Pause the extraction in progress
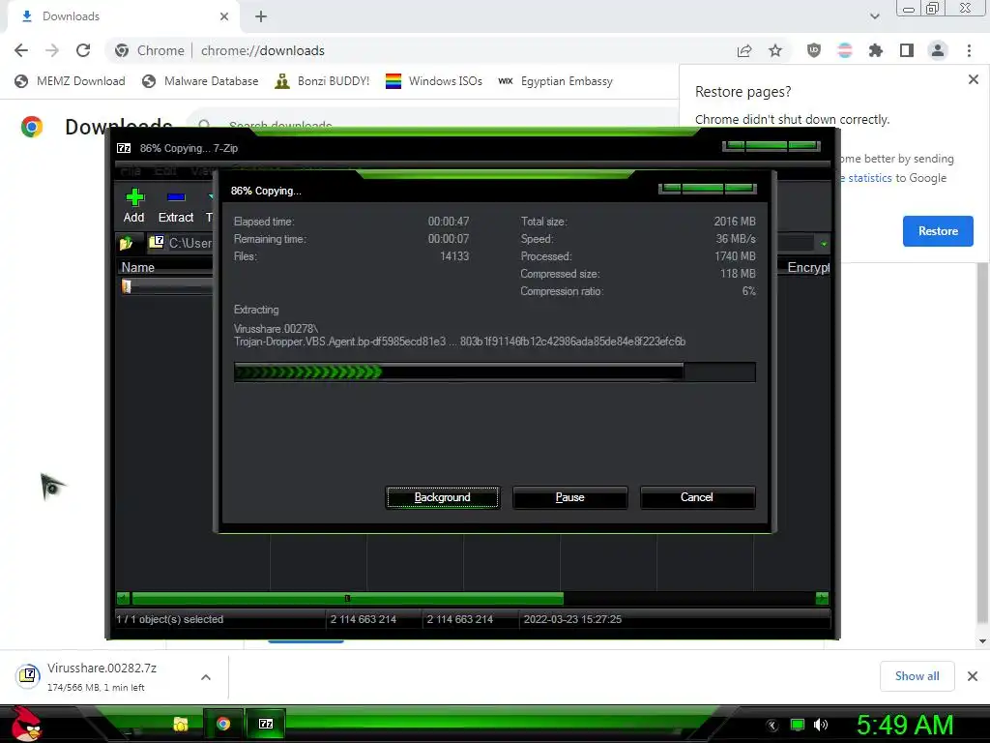 pyautogui.click(x=570, y=497)
